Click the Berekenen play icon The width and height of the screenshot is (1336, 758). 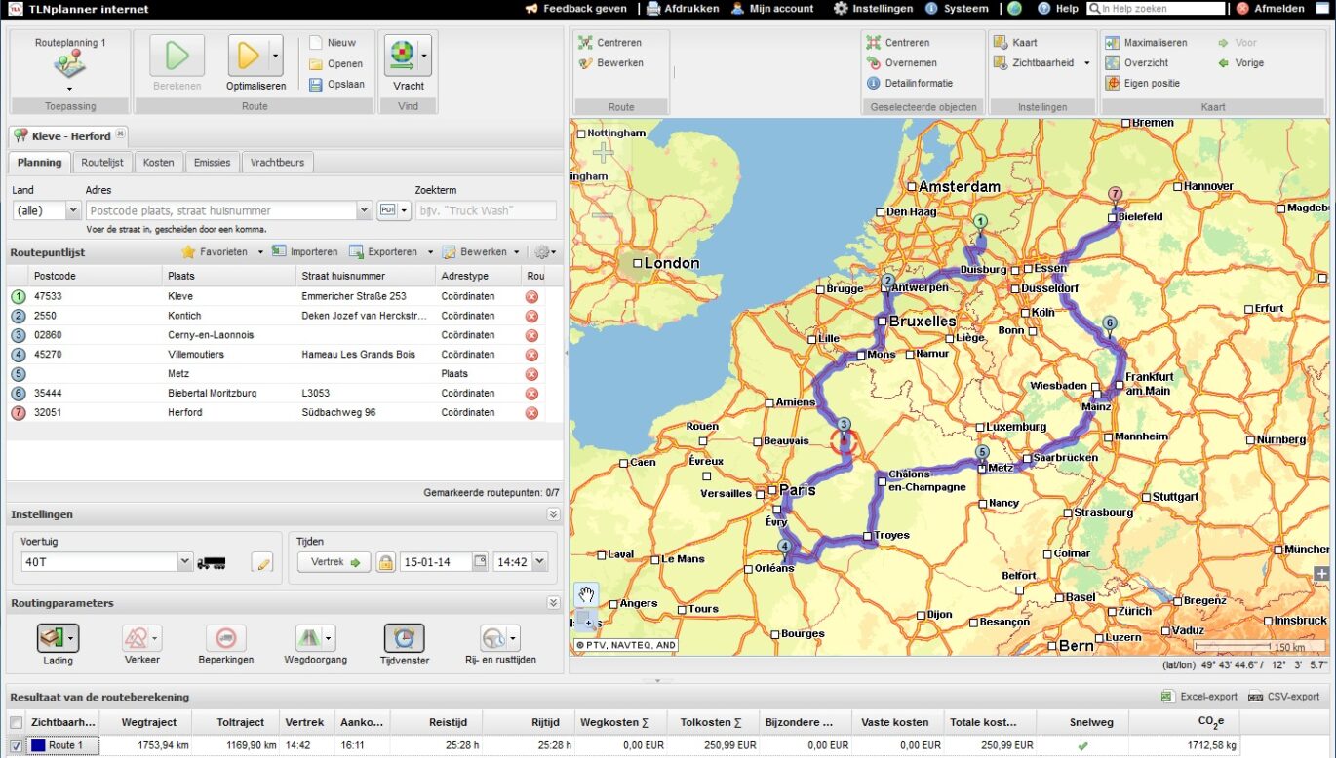click(177, 56)
